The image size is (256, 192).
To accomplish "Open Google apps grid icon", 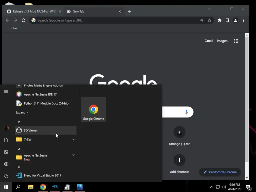I will [236, 41].
